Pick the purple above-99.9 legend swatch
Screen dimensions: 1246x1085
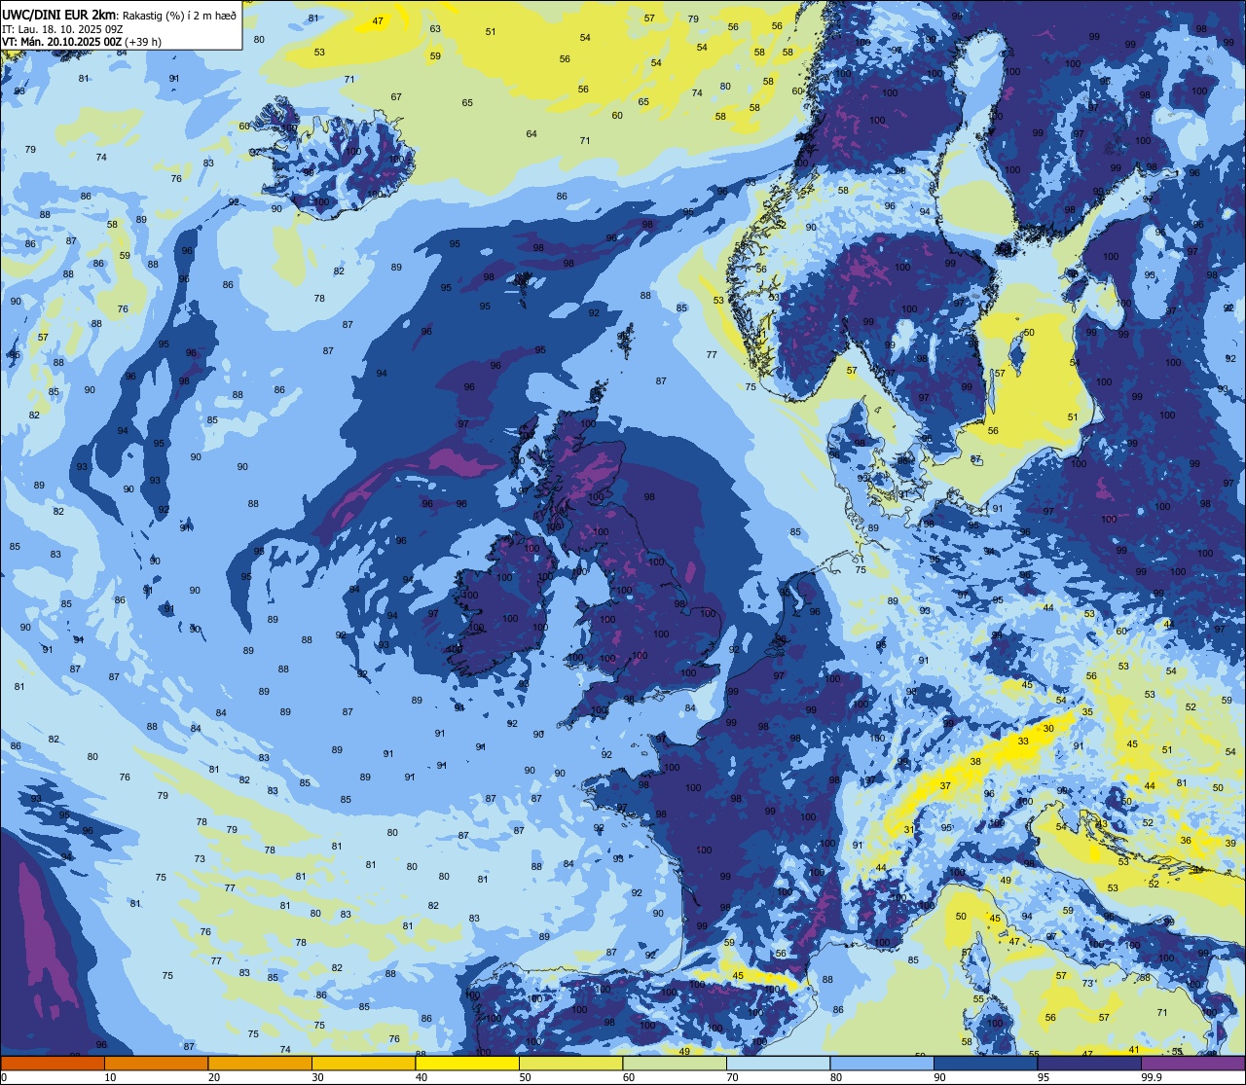coord(1192,1063)
